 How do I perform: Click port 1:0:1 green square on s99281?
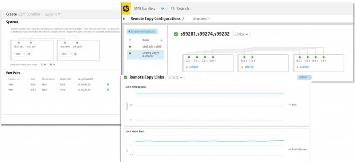213,57
